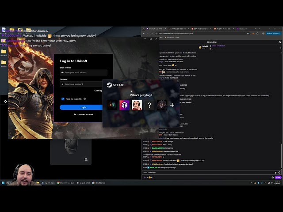
Task: Open the taskbar clock and date
Action: tap(277, 183)
